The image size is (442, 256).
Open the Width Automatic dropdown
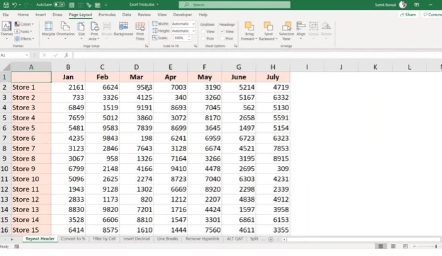193,25
